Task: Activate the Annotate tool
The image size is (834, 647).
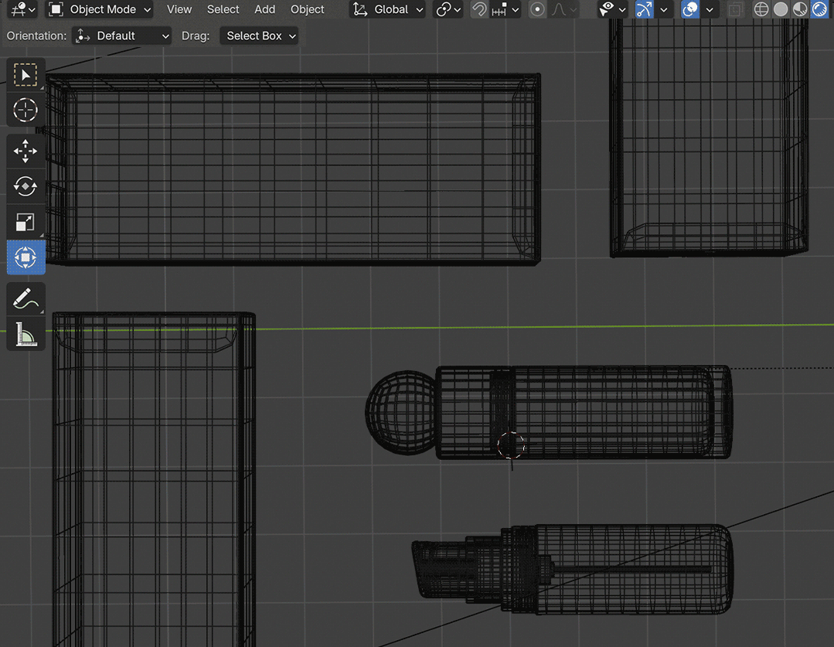Action: click(26, 299)
